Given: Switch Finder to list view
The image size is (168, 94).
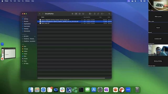Looking at the screenshot, I should (x=76, y=14).
